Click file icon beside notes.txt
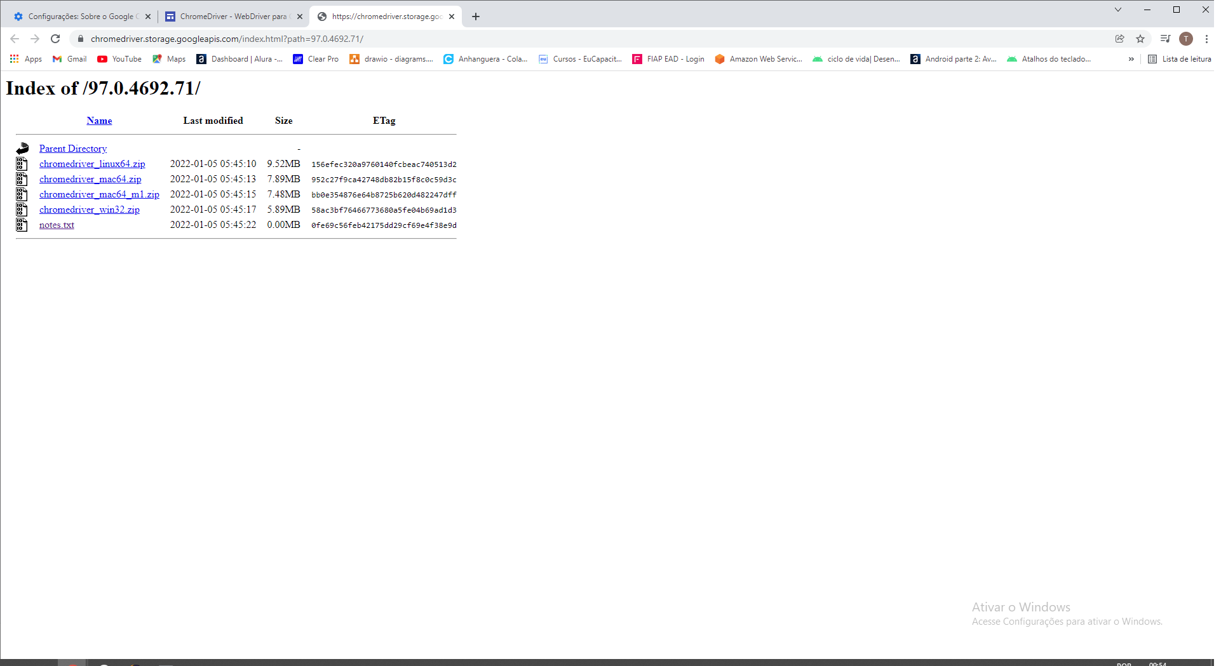The image size is (1221, 666). tap(22, 225)
